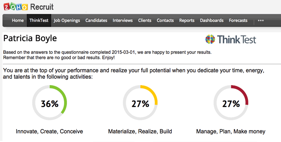Open the Job Openings tab

point(67,20)
